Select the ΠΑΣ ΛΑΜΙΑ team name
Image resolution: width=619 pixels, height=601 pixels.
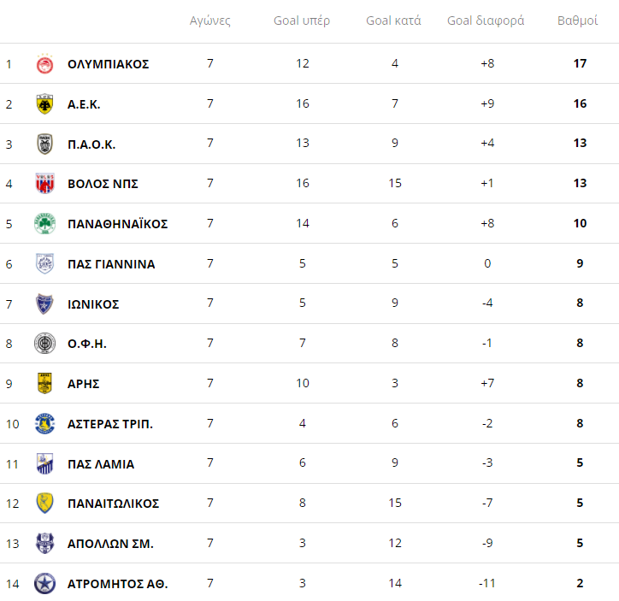[x=101, y=464]
